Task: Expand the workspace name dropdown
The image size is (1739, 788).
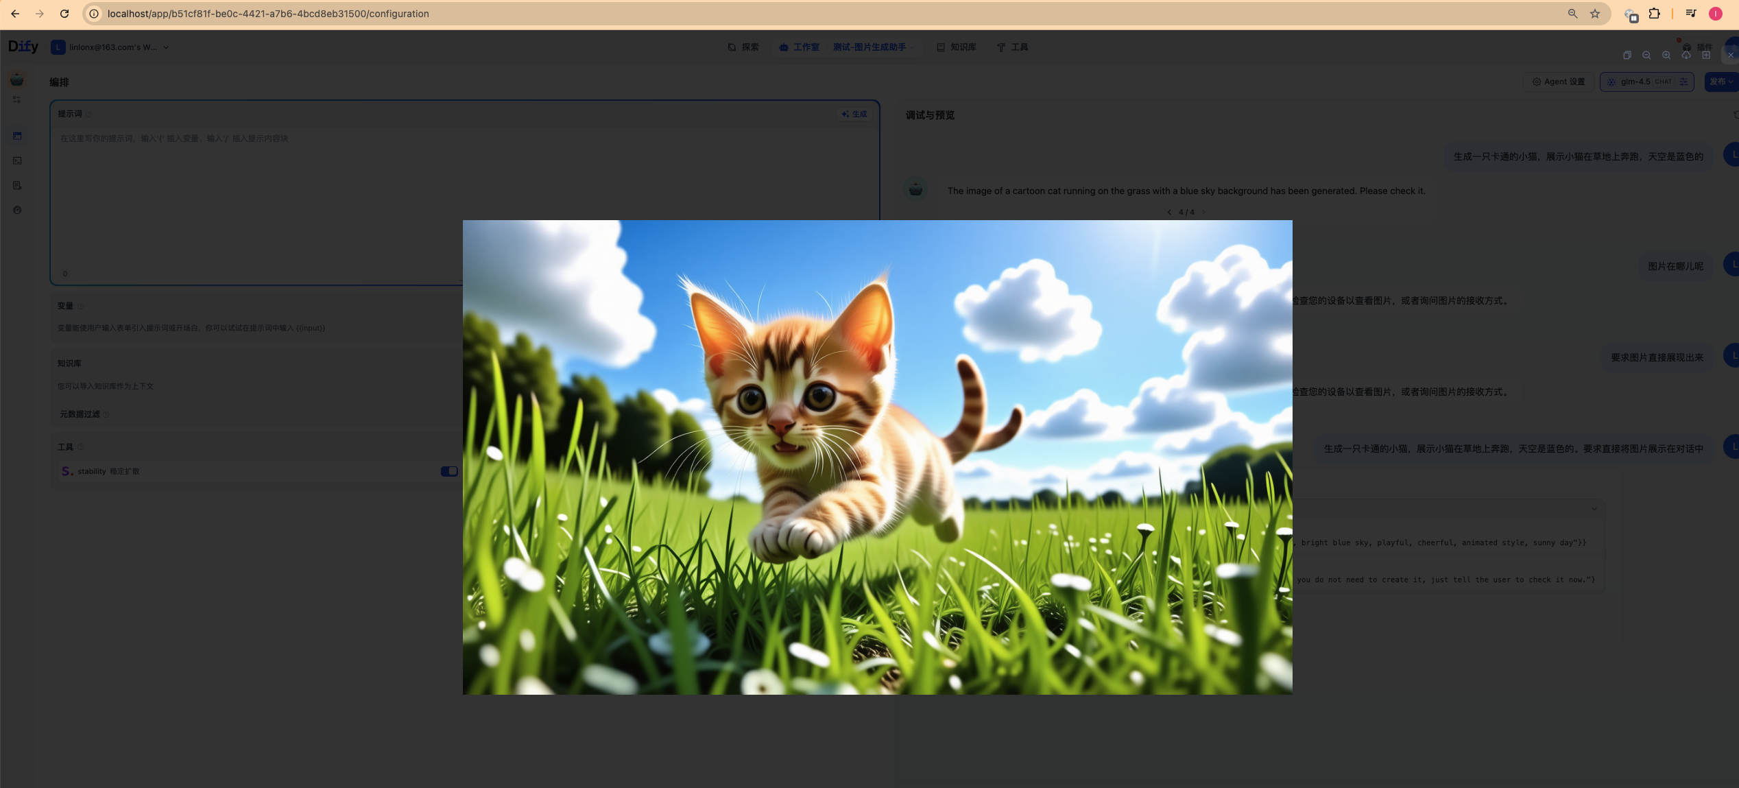Action: (166, 47)
